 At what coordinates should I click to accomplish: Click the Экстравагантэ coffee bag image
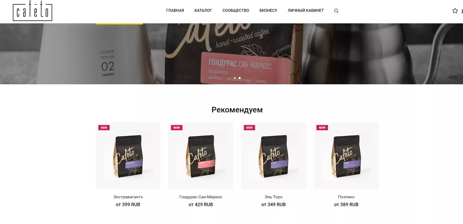click(x=128, y=156)
